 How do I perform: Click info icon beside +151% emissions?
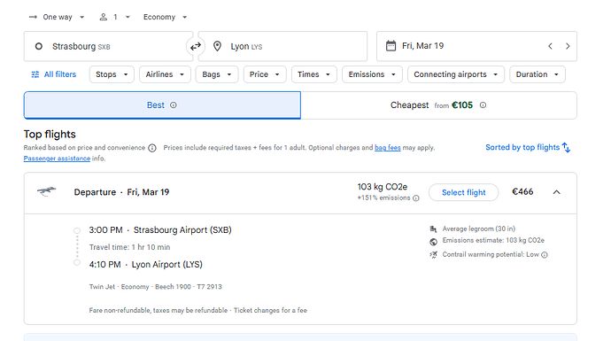click(x=416, y=198)
